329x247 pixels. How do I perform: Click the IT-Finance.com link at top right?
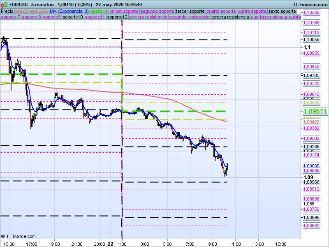[310, 5]
